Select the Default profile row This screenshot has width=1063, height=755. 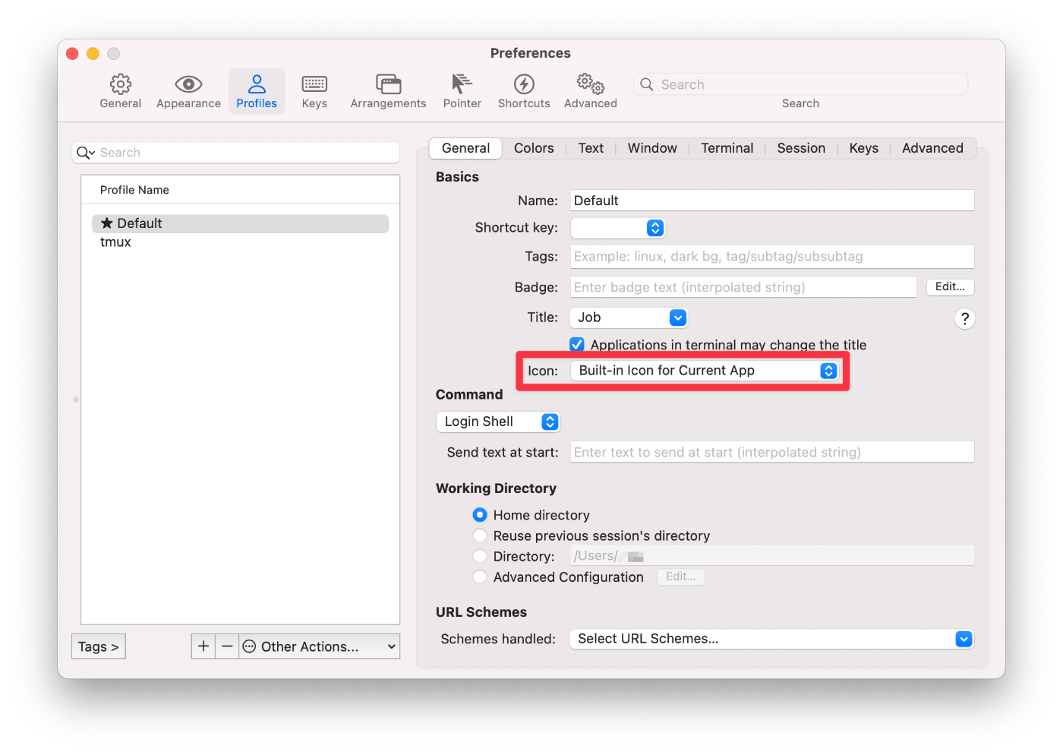(240, 223)
